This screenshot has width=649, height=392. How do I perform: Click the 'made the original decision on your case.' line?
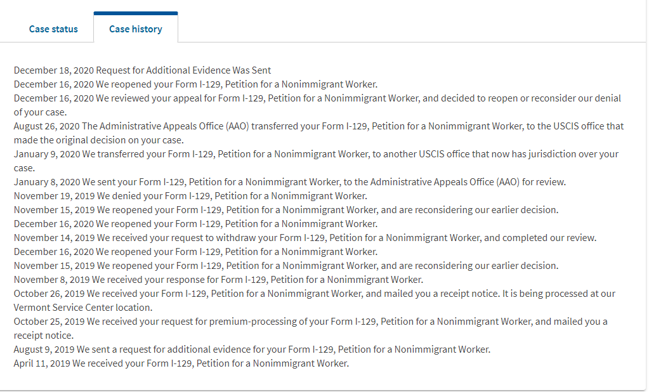(x=99, y=140)
